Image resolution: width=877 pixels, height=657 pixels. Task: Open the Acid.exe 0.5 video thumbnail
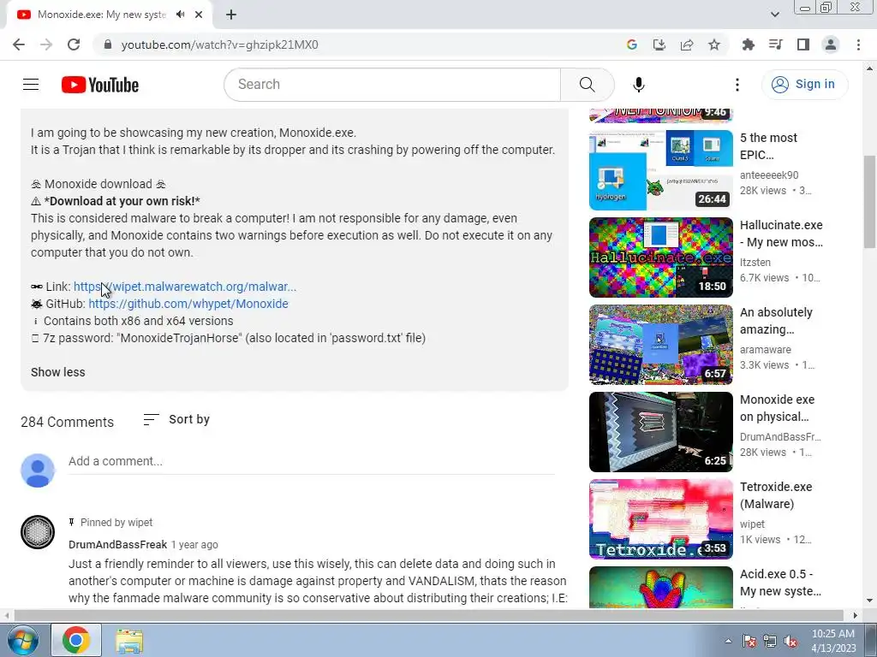[660, 587]
